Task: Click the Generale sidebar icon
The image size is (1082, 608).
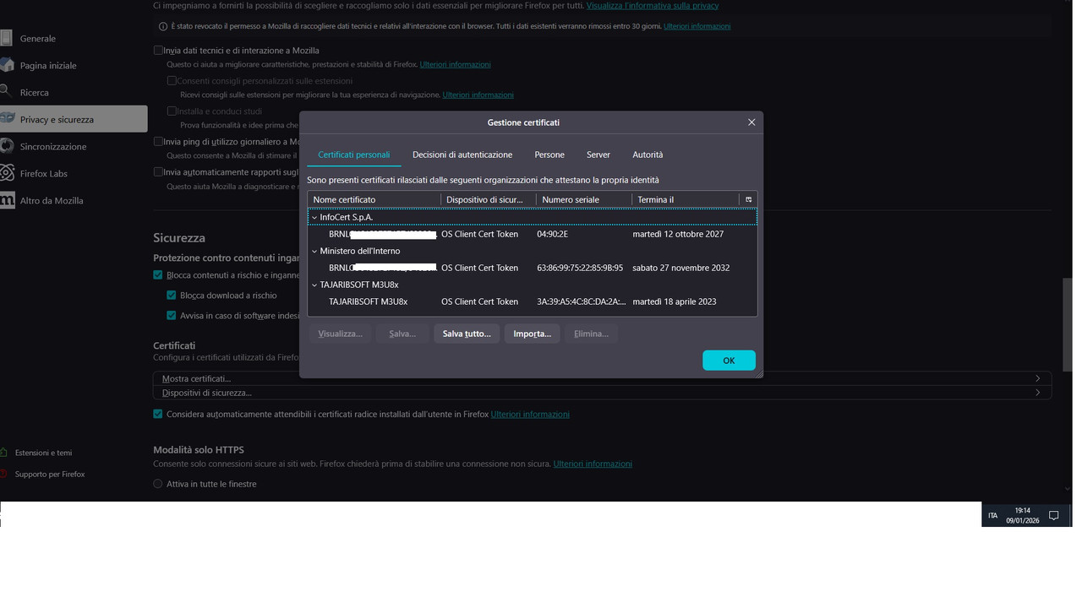Action: (x=6, y=38)
